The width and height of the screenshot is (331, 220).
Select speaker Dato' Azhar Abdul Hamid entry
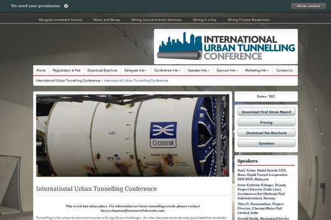click(263, 175)
